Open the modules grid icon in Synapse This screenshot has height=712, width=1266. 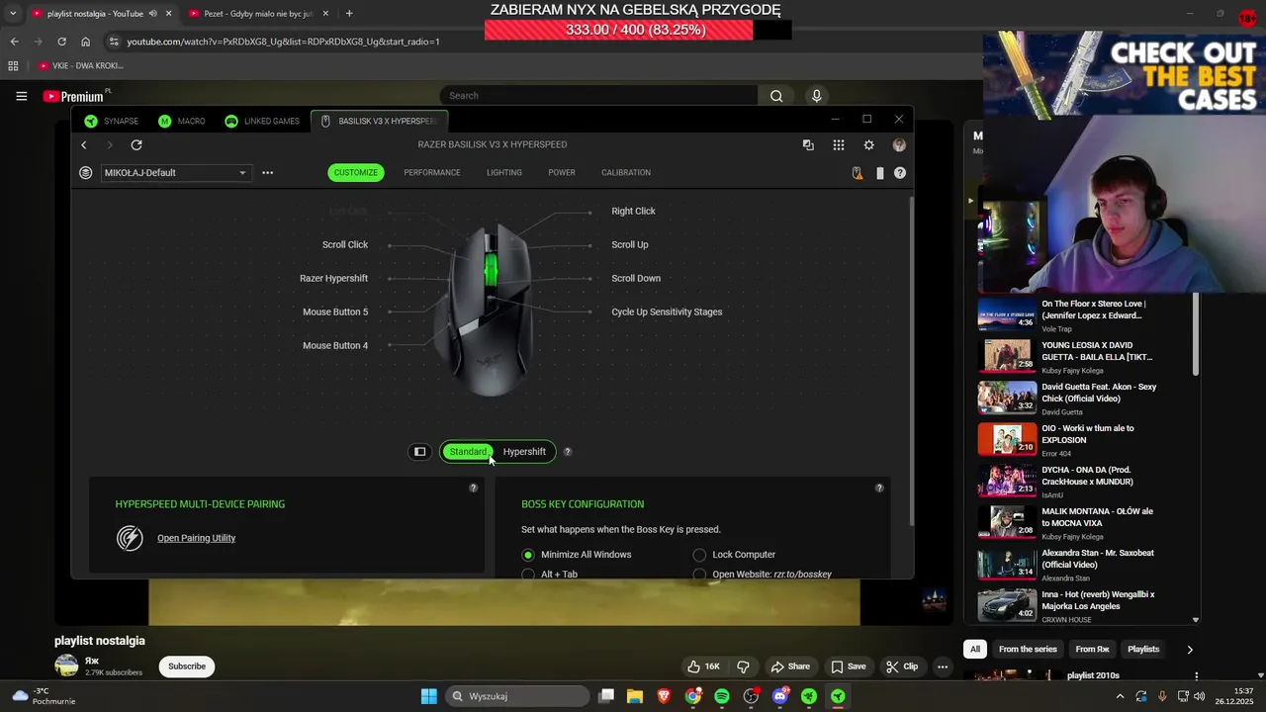tap(839, 145)
